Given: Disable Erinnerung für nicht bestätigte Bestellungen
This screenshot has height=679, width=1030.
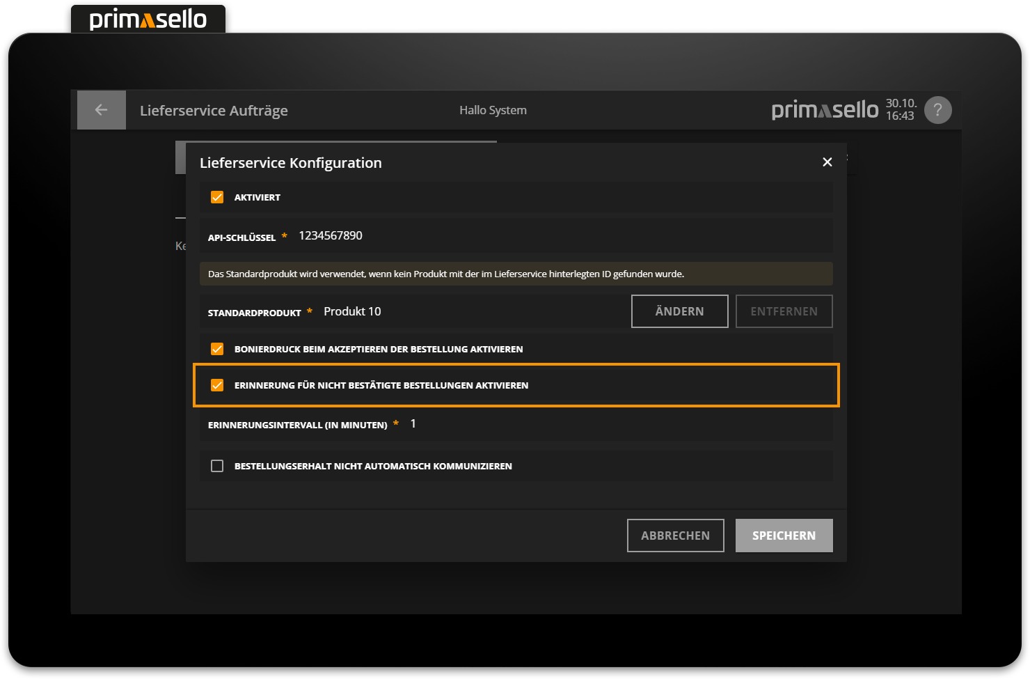Looking at the screenshot, I should pos(217,384).
